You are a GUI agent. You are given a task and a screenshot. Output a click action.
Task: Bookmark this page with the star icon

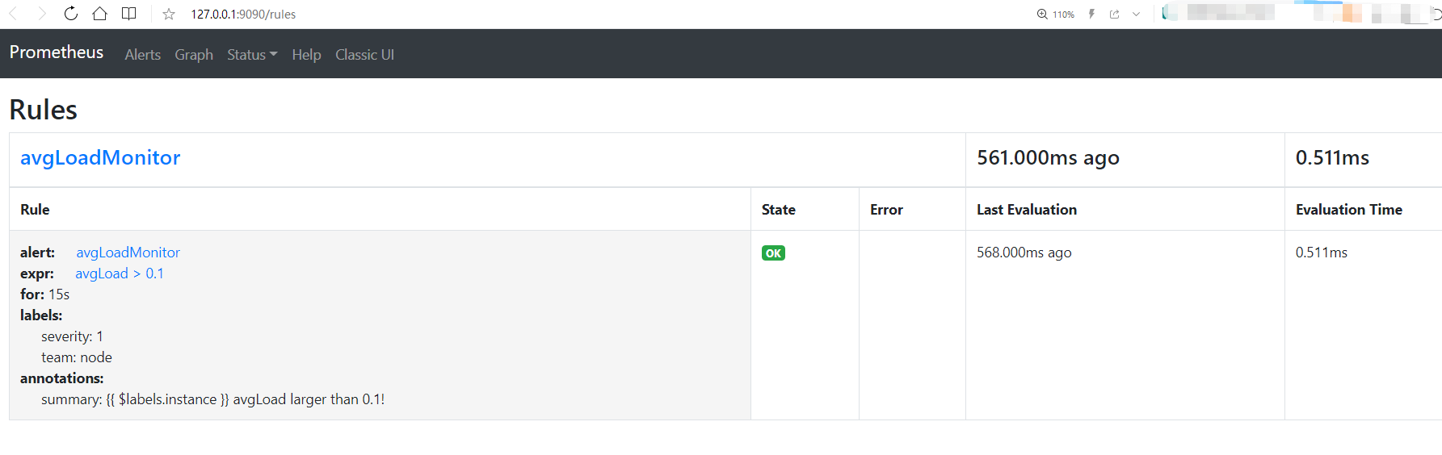(169, 15)
